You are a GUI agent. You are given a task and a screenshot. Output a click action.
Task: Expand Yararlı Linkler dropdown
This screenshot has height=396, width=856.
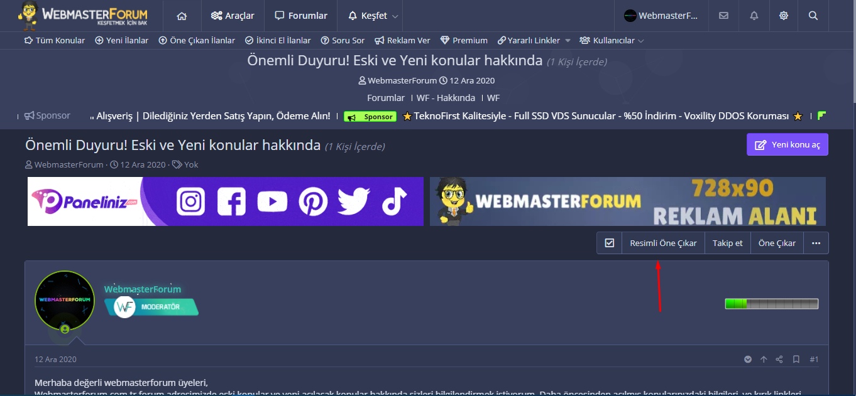tap(534, 40)
